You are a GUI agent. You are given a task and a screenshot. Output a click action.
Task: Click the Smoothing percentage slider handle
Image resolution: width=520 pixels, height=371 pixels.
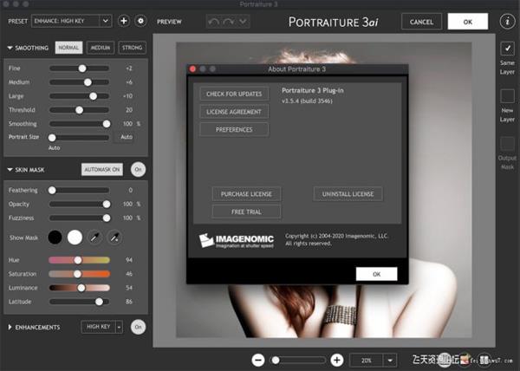click(x=107, y=124)
